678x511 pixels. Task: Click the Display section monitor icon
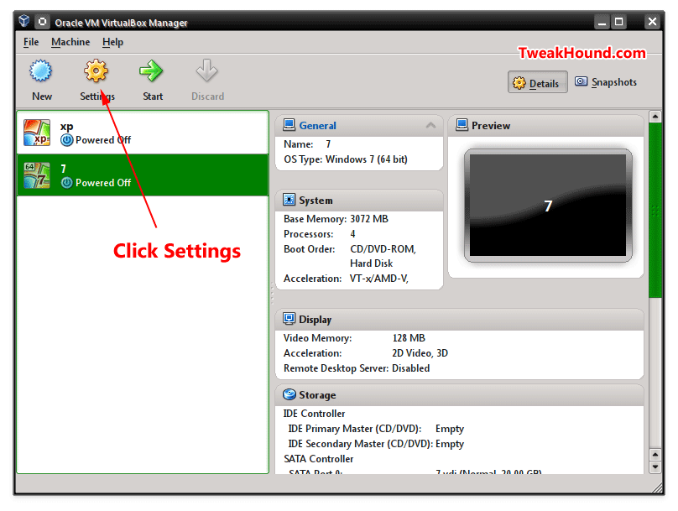pyautogui.click(x=289, y=319)
